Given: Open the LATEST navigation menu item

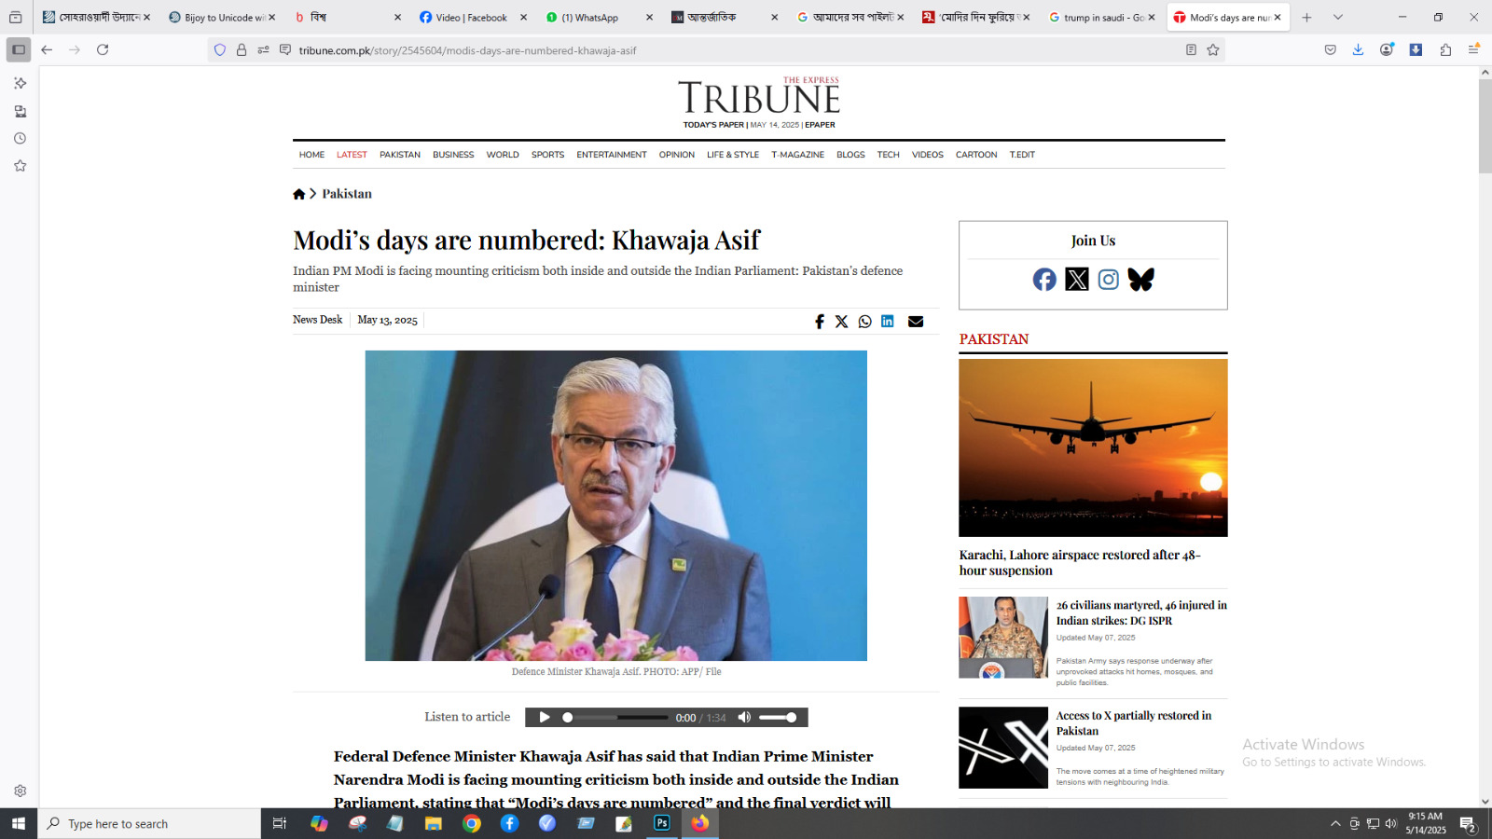Looking at the screenshot, I should (352, 155).
